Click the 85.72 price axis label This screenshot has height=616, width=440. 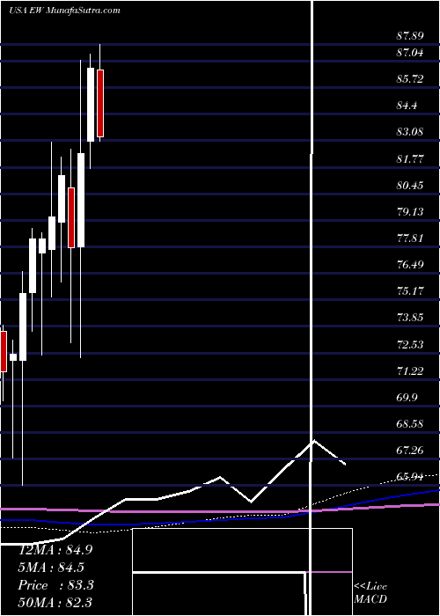[x=410, y=79]
